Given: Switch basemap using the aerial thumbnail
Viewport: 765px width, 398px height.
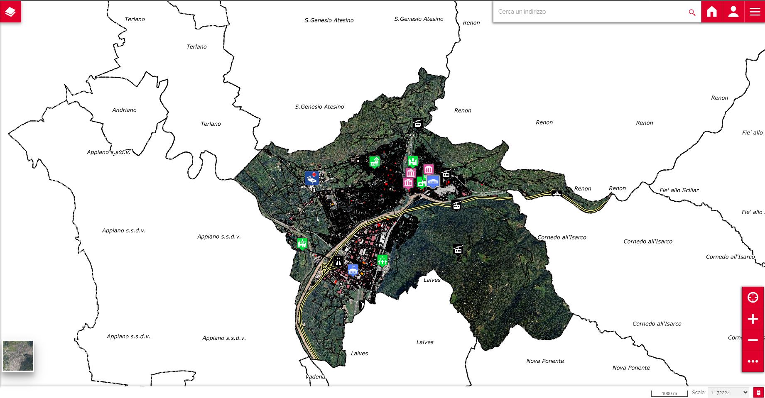Looking at the screenshot, I should tap(18, 356).
